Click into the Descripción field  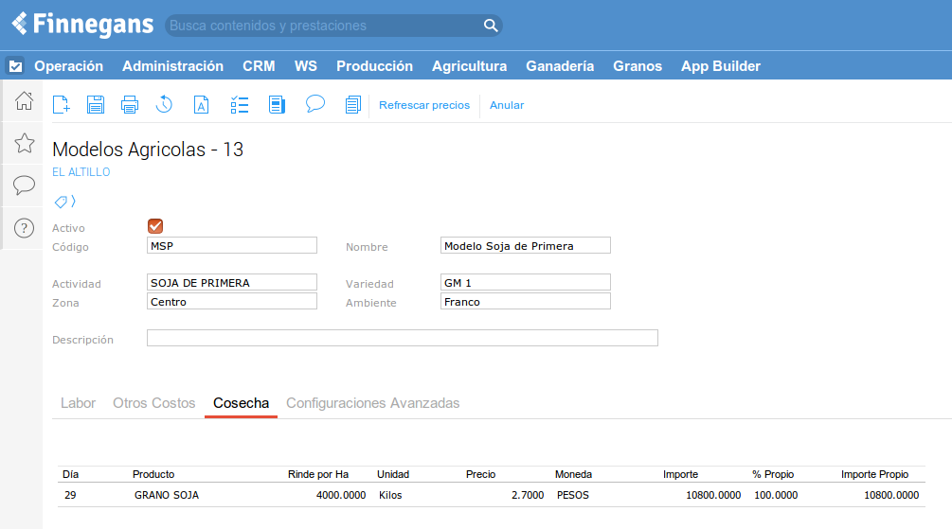coord(402,338)
